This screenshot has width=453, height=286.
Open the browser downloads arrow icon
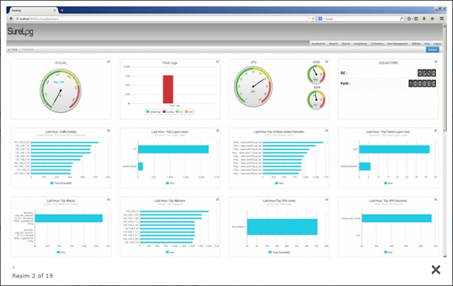click(424, 19)
